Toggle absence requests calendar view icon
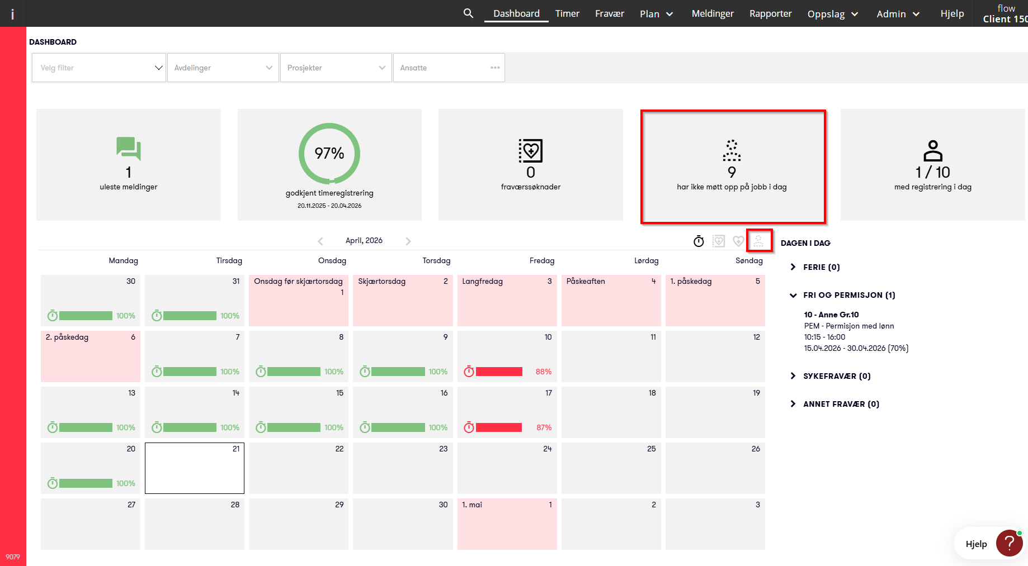 coord(719,241)
